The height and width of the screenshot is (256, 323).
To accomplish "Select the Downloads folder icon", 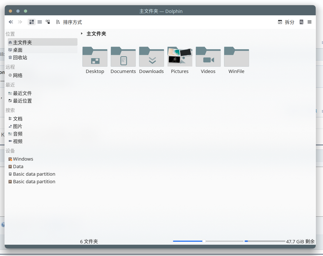I will [x=152, y=57].
